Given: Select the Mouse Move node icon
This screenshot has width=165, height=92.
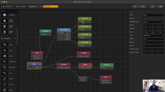Looking at the screenshot, I should (x=5, y=26).
